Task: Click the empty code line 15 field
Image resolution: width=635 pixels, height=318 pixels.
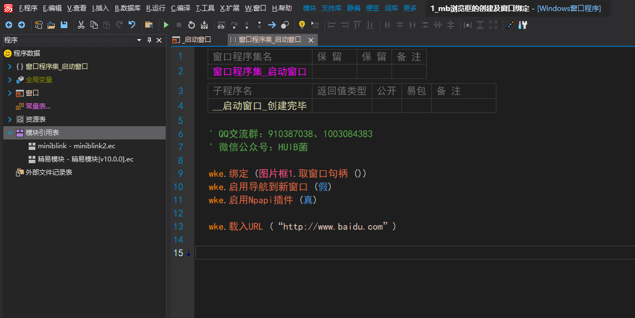Action: [x=415, y=253]
